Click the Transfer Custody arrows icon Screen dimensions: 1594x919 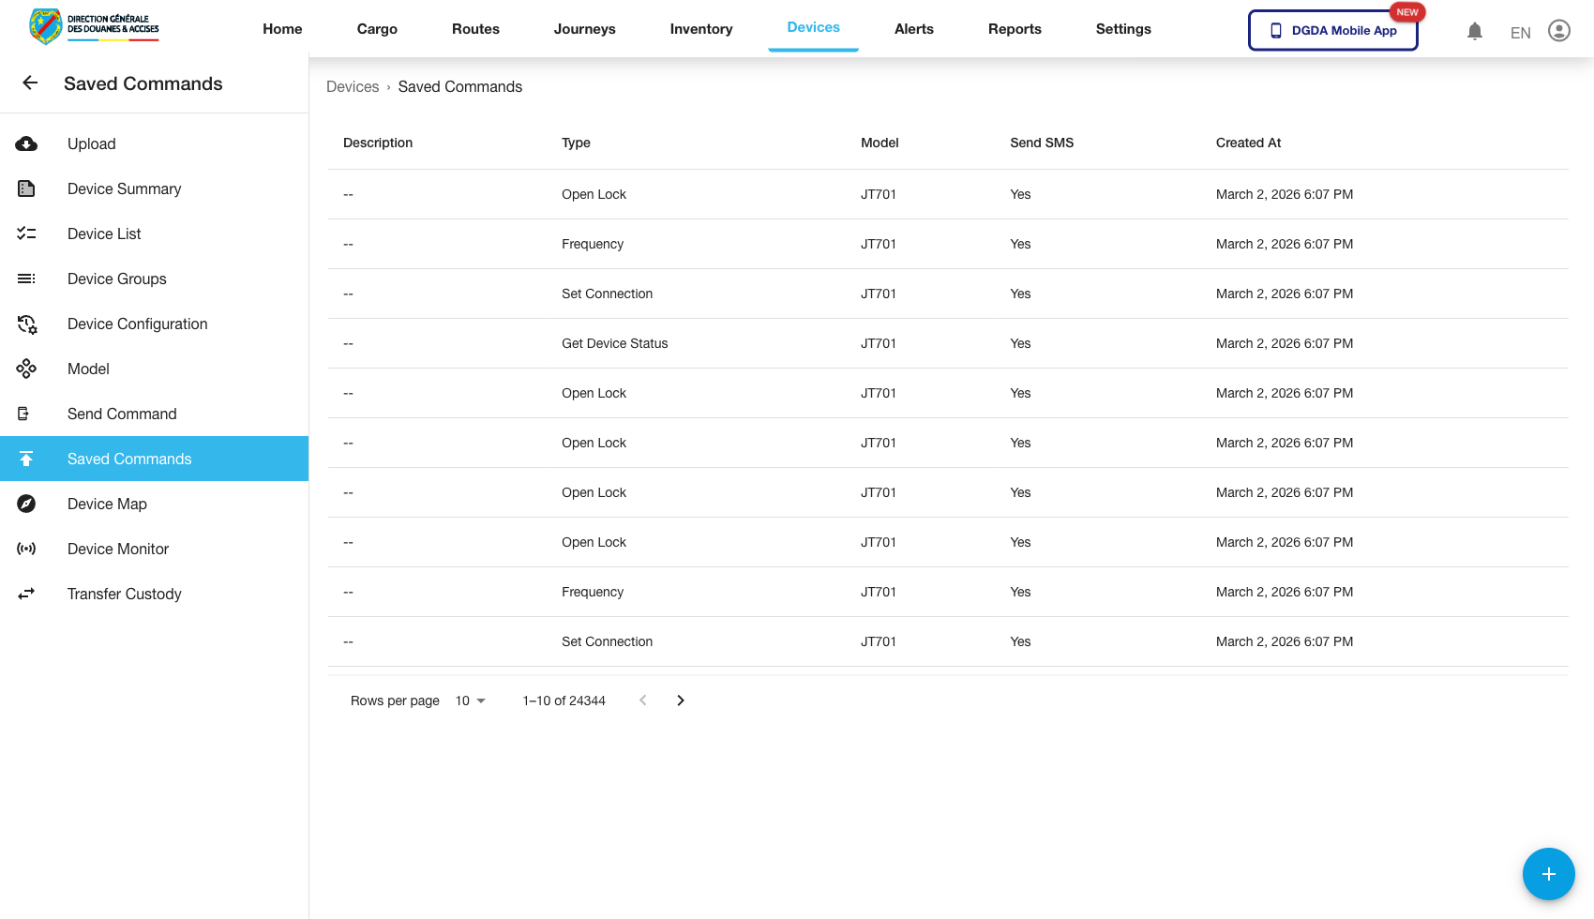(x=26, y=594)
